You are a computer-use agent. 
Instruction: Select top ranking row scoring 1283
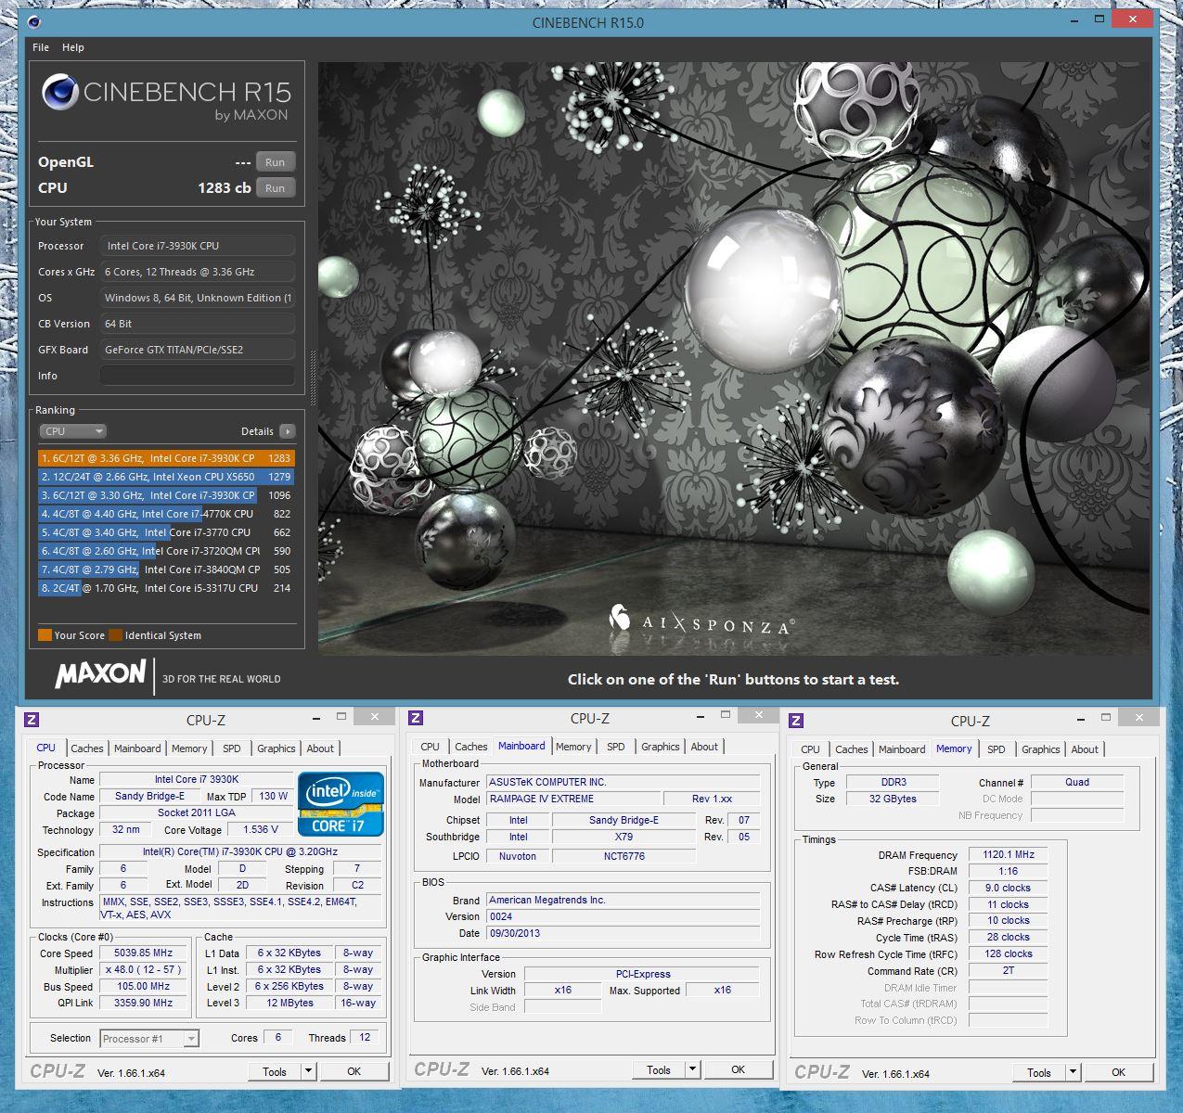point(166,458)
